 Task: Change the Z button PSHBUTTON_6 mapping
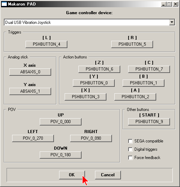point(99,69)
